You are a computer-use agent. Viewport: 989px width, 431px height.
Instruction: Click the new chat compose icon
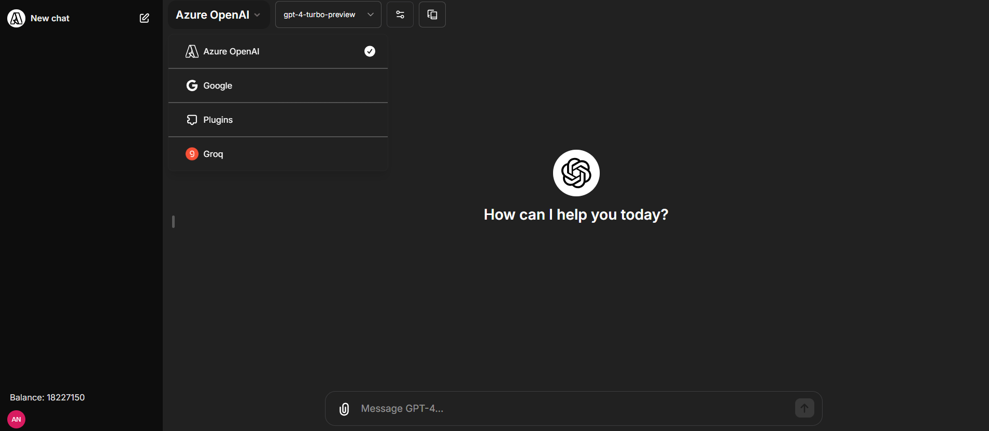[145, 18]
